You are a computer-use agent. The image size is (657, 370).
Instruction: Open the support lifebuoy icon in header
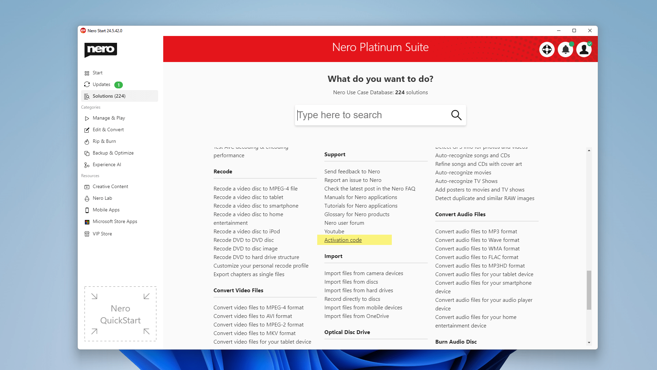(547, 50)
